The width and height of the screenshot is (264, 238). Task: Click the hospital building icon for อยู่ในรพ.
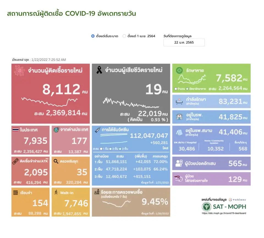pos(179,117)
